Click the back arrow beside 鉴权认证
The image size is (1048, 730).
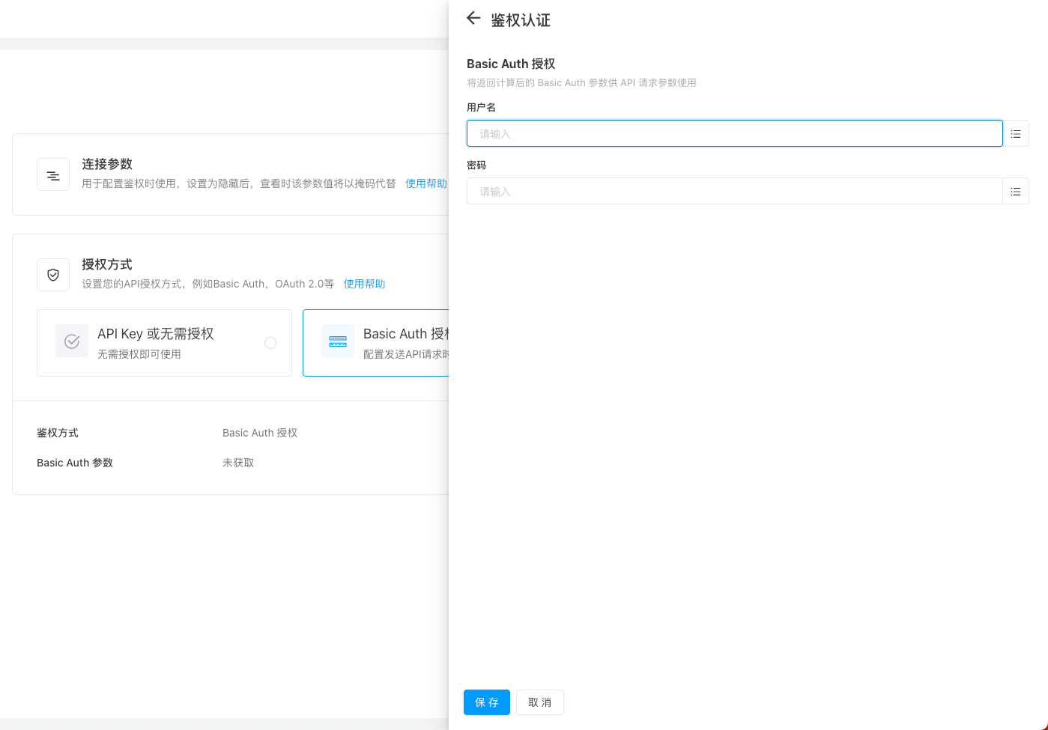(473, 19)
